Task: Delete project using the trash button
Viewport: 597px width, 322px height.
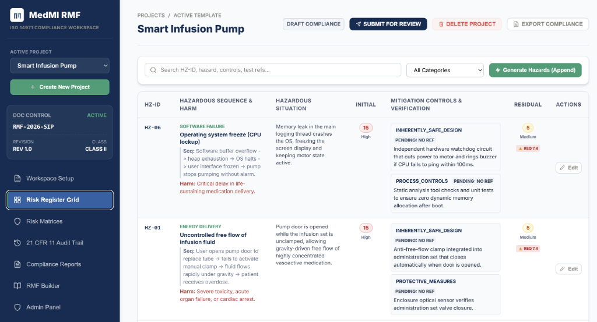Action: click(x=467, y=24)
